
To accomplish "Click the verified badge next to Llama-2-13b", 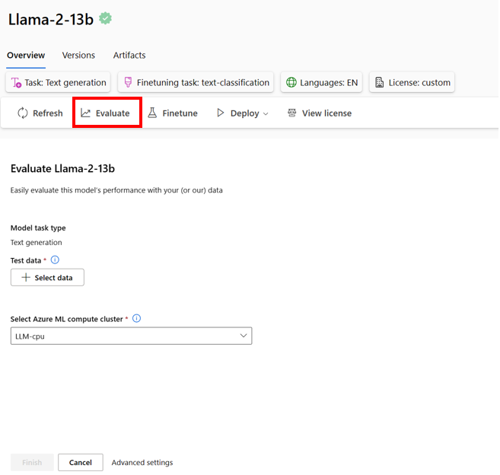I will pyautogui.click(x=106, y=19).
